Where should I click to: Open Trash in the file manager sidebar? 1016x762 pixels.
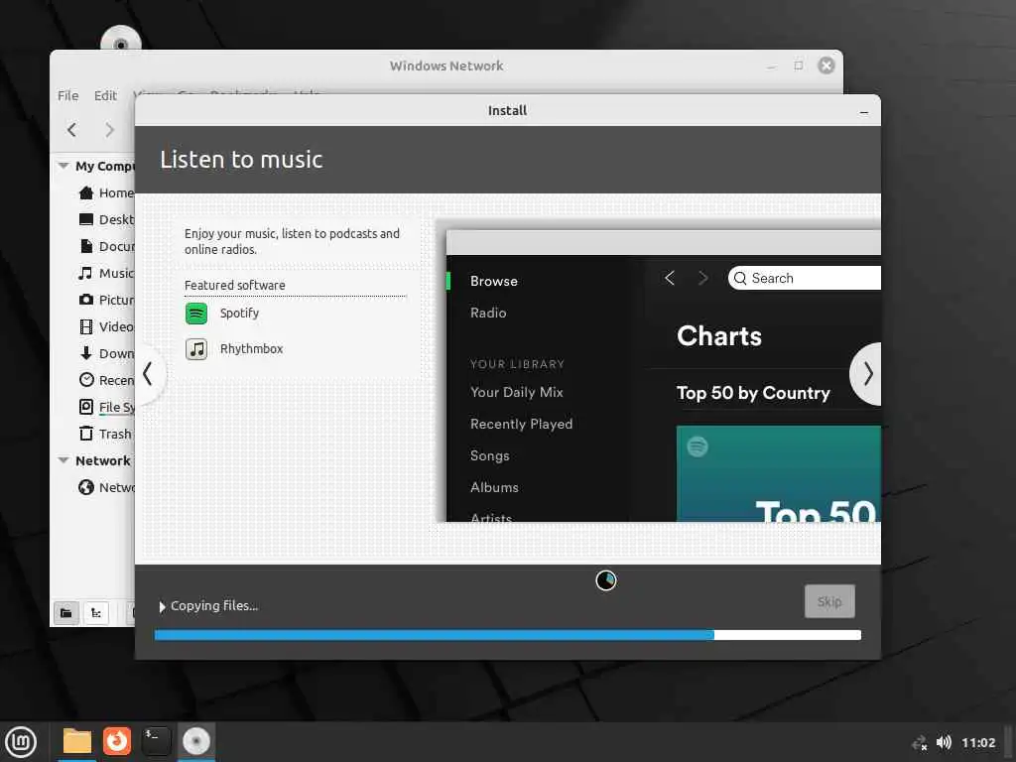(105, 435)
